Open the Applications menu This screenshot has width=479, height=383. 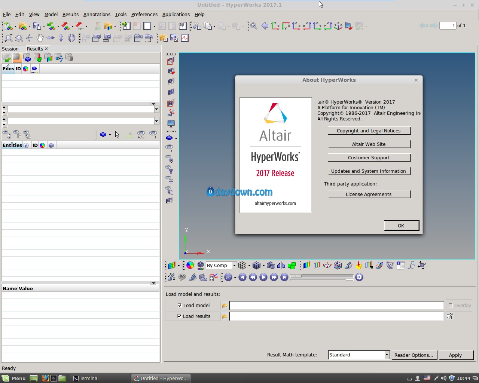coord(176,14)
